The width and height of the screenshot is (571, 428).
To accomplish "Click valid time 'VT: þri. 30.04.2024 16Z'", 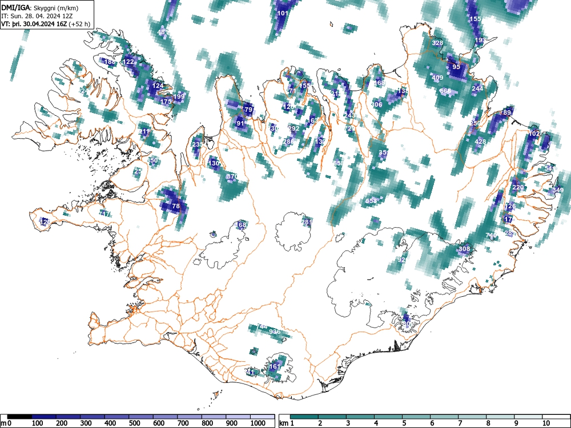I will pyautogui.click(x=34, y=24).
